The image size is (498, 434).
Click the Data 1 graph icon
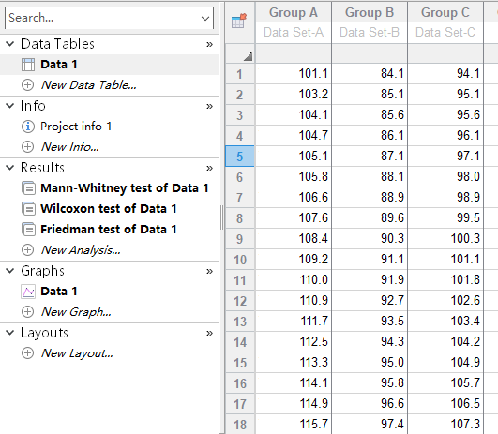click(28, 292)
